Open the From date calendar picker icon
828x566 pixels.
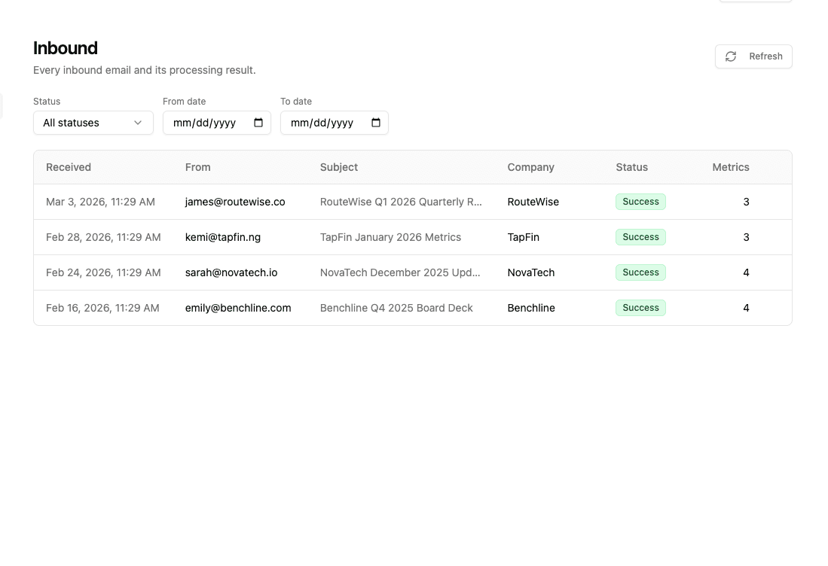click(258, 123)
